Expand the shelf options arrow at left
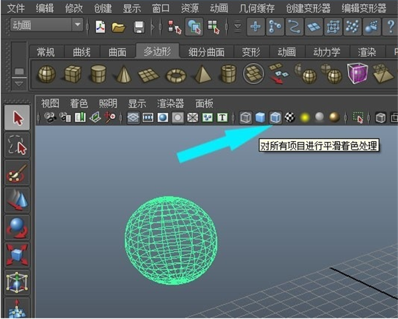Image resolution: width=398 pixels, height=319 pixels. [x=19, y=84]
